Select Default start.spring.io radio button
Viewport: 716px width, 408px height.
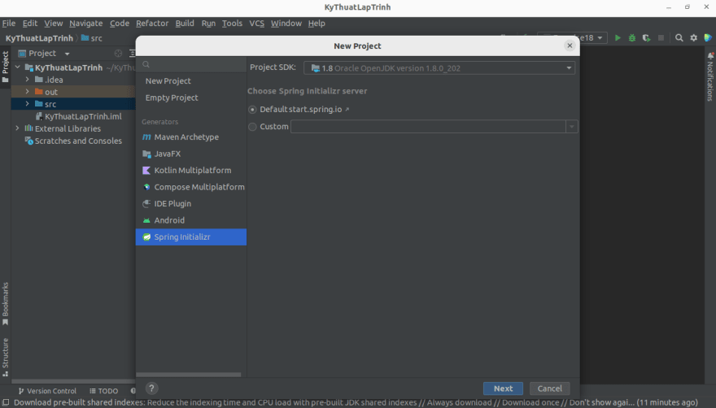pos(252,110)
